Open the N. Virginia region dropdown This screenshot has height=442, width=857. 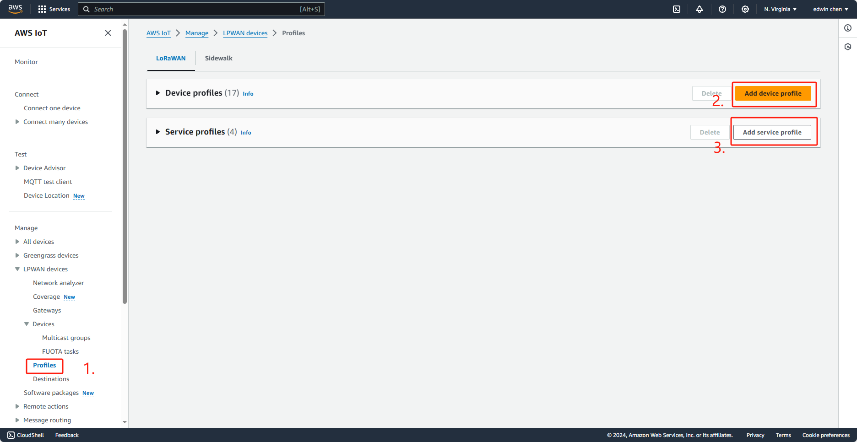click(x=780, y=9)
